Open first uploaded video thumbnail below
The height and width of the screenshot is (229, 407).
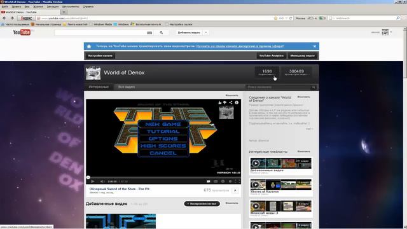click(x=121, y=221)
